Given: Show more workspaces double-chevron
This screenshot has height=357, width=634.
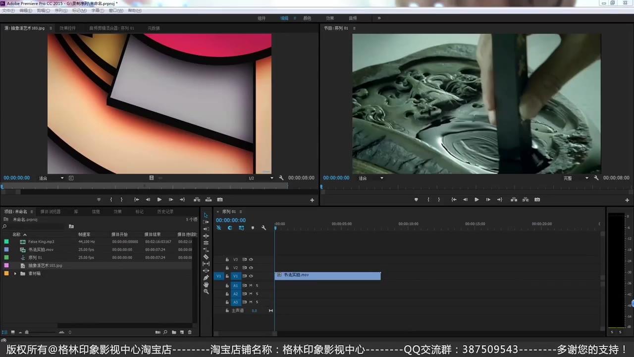Looking at the screenshot, I should pyautogui.click(x=379, y=18).
